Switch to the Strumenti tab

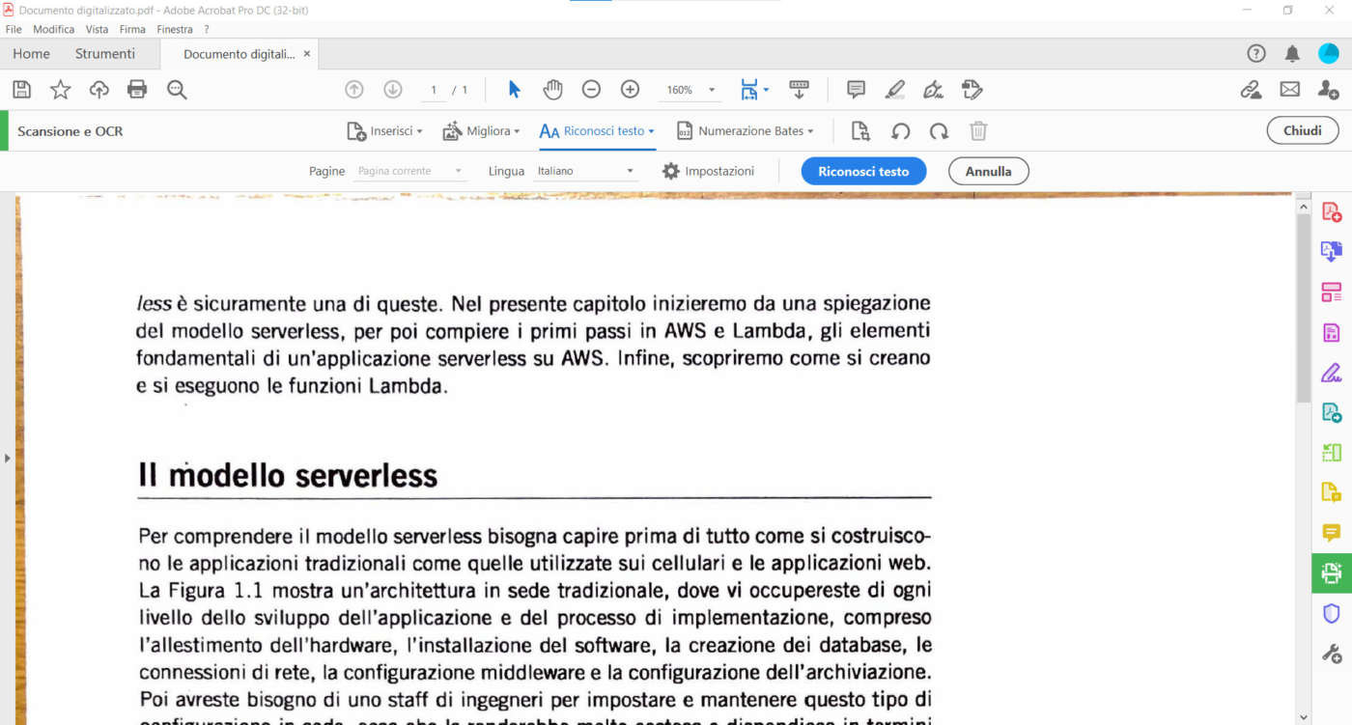pyautogui.click(x=105, y=54)
